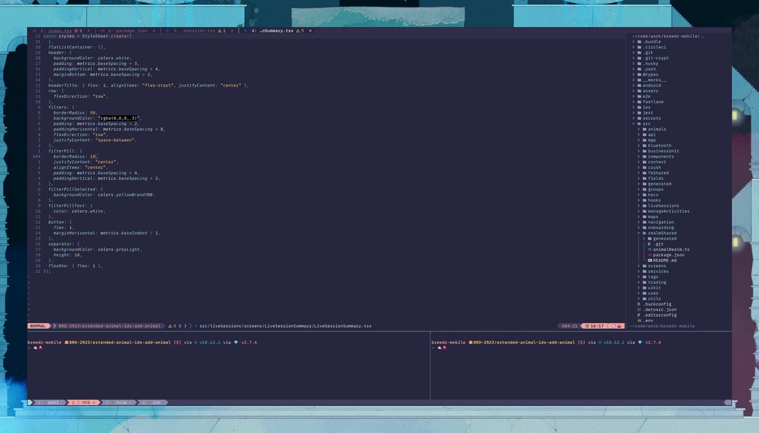Click the error count on index.tsx tab

pyautogui.click(x=78, y=30)
